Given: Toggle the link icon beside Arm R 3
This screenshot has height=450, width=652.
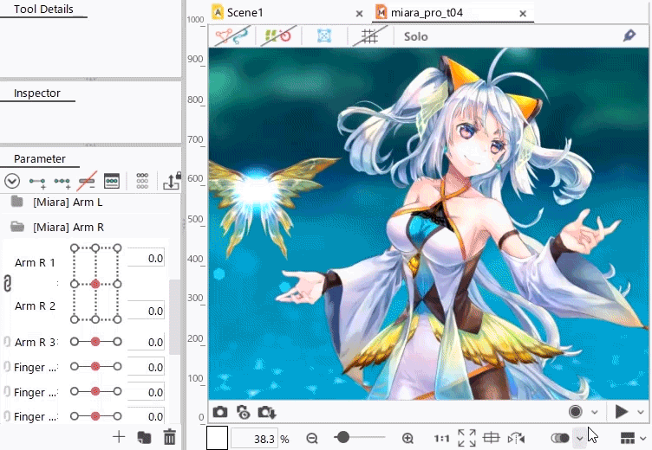Looking at the screenshot, I should point(7,342).
